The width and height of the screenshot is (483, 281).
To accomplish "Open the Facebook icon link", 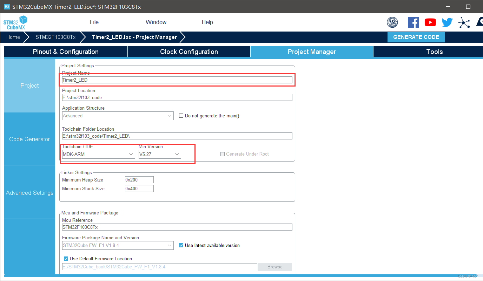I will click(413, 22).
